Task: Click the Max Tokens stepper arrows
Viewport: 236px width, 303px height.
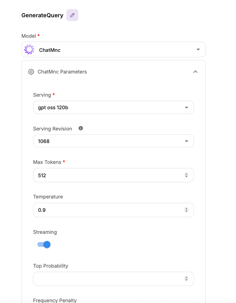Action: [186, 175]
